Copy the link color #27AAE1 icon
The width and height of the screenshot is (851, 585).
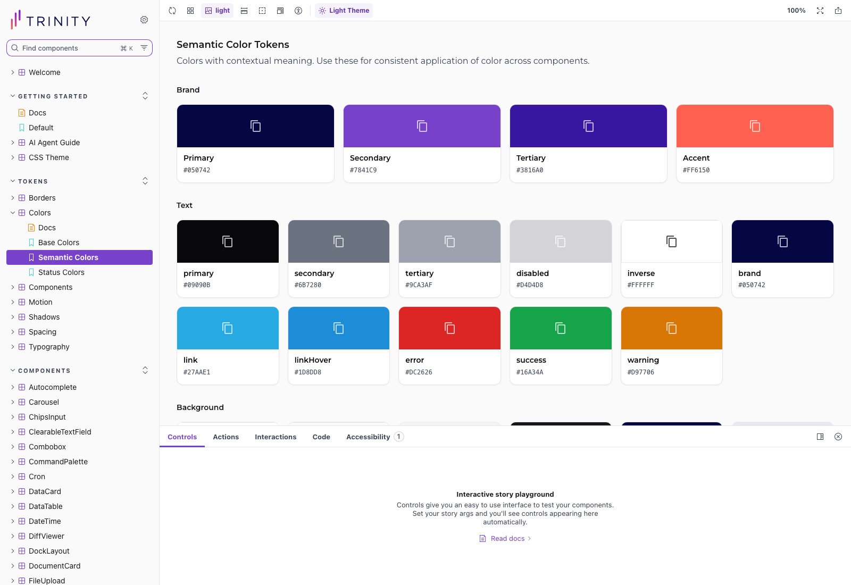click(x=228, y=328)
